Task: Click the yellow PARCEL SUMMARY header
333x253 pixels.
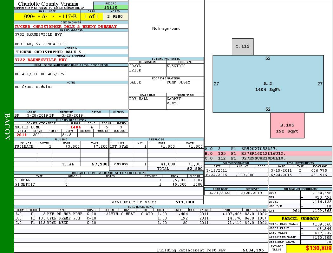Action: (x=300, y=219)
